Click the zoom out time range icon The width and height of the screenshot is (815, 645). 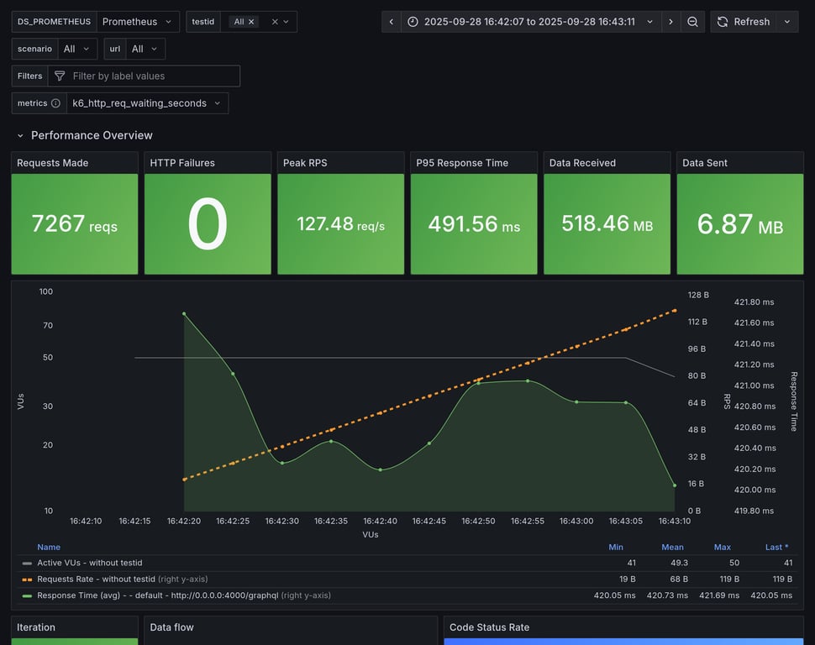(x=692, y=22)
